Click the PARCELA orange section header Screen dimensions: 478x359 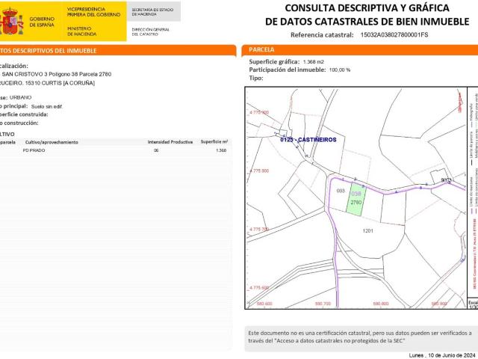[x=261, y=50]
